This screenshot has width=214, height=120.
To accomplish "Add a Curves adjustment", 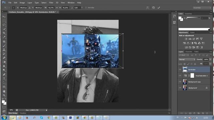I will click(x=194, y=39).
